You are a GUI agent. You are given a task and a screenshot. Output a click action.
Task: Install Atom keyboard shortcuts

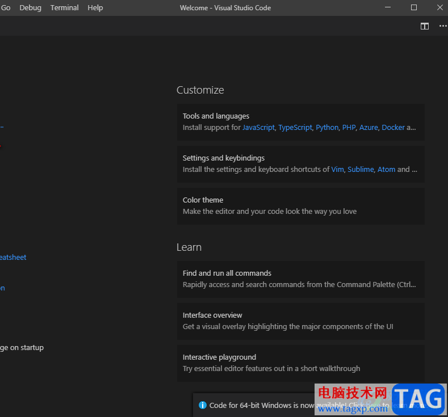pyautogui.click(x=386, y=170)
